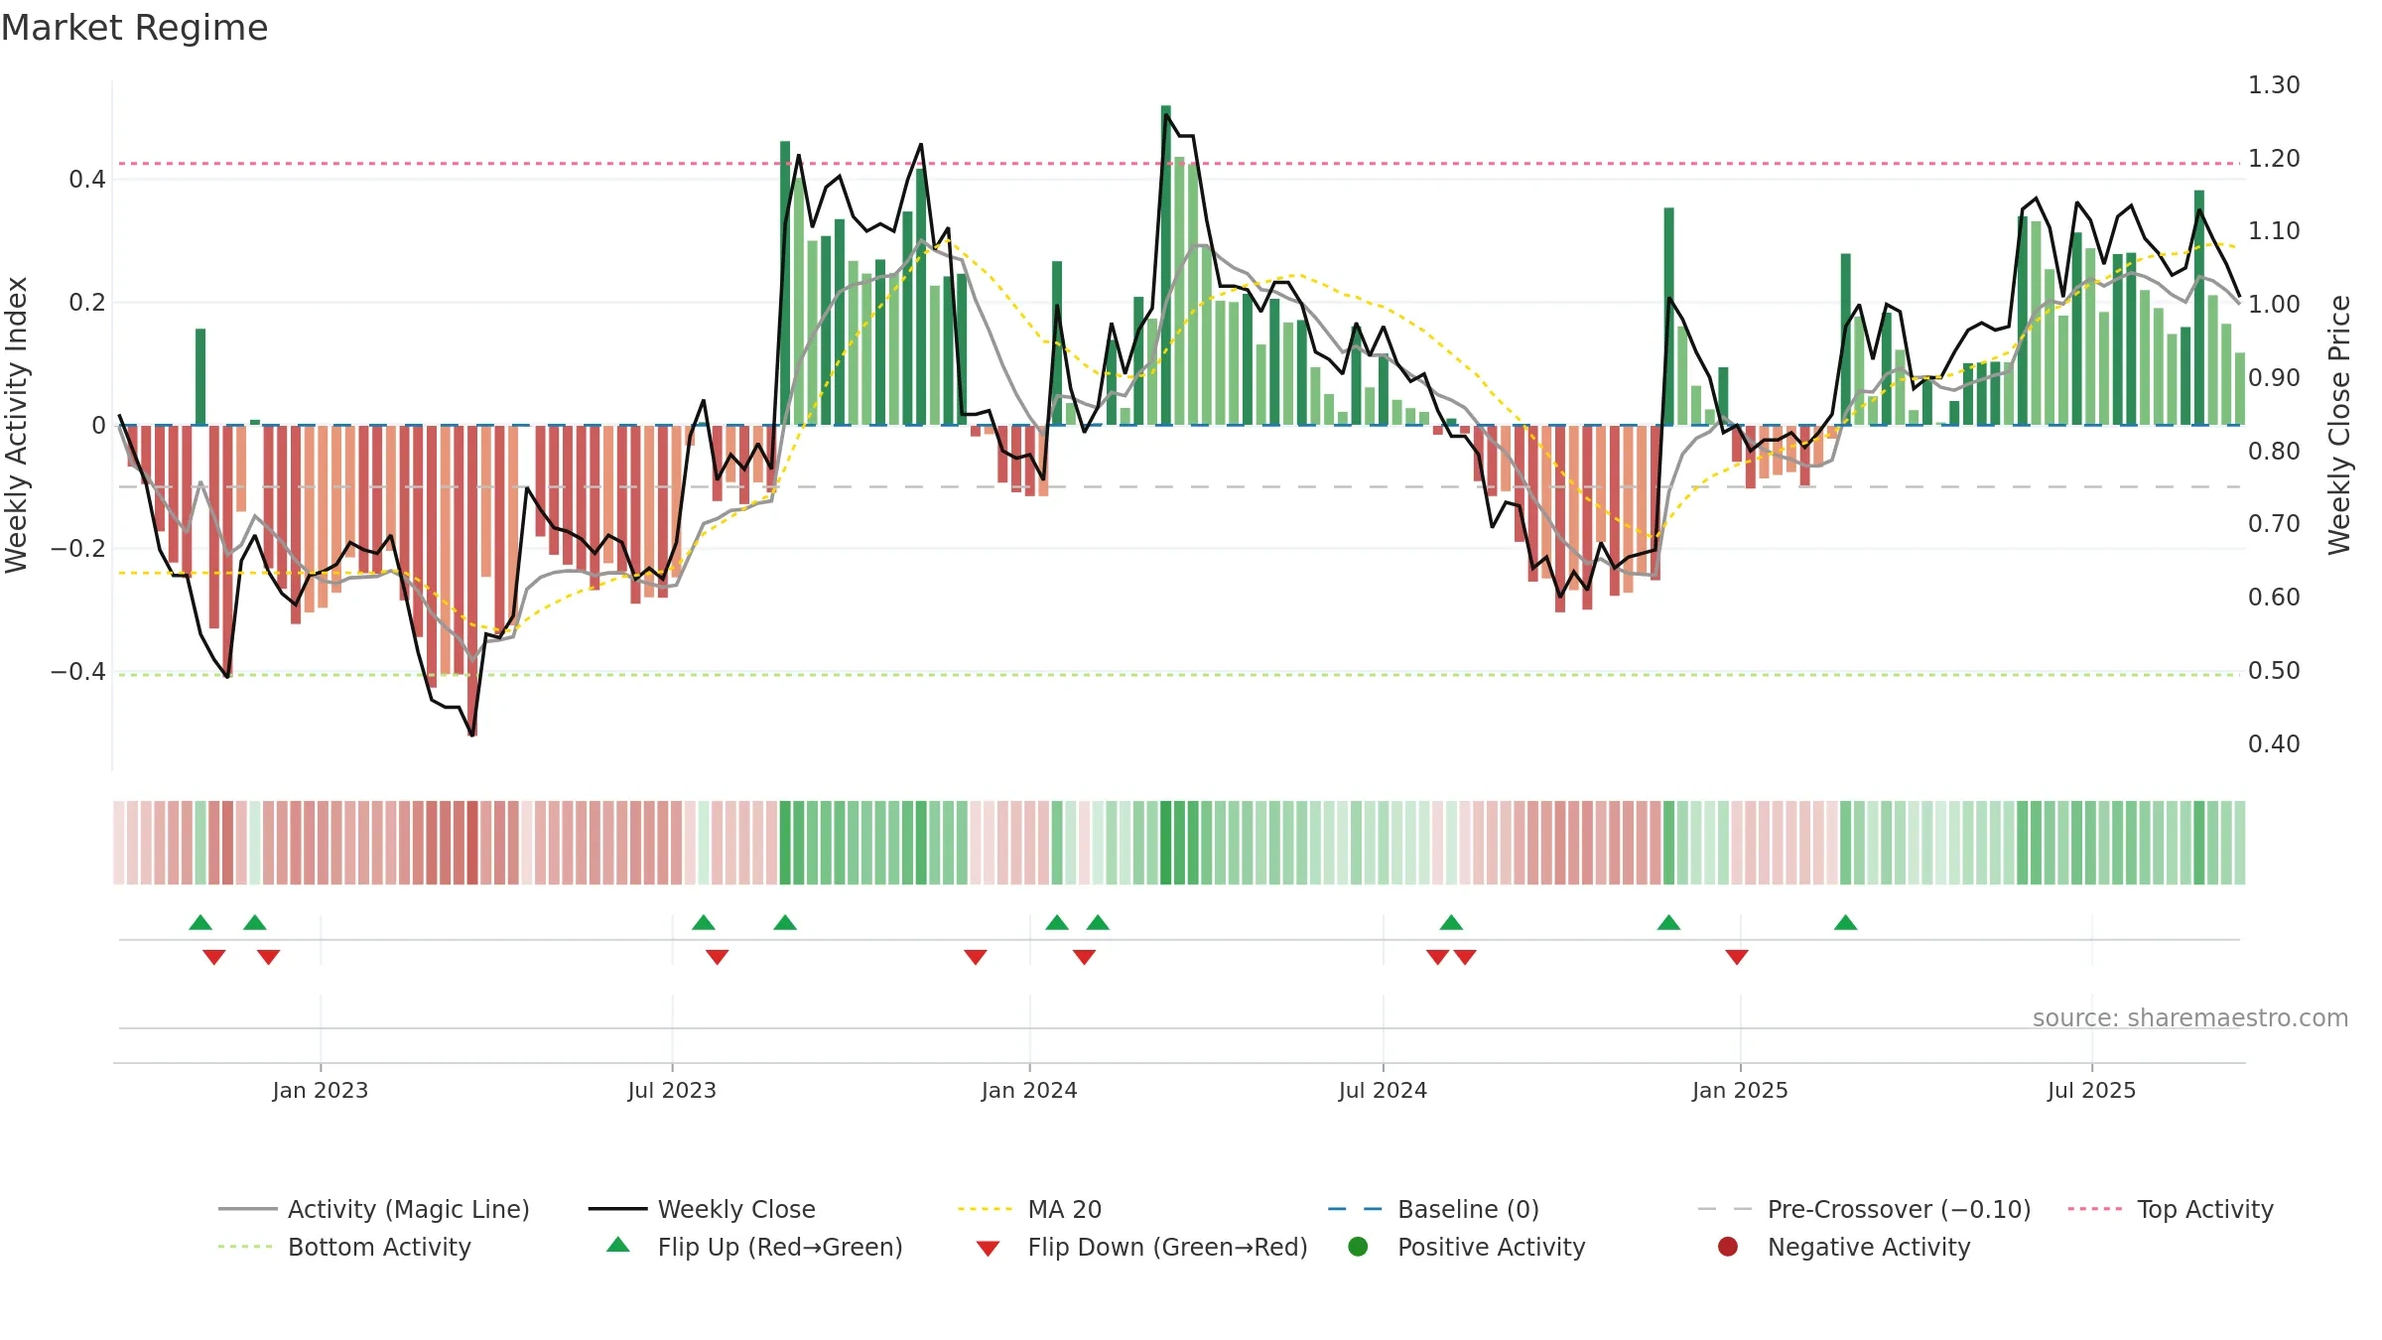
Task: Click the 0.40 price axis tick
Action: pyautogui.click(x=2274, y=743)
